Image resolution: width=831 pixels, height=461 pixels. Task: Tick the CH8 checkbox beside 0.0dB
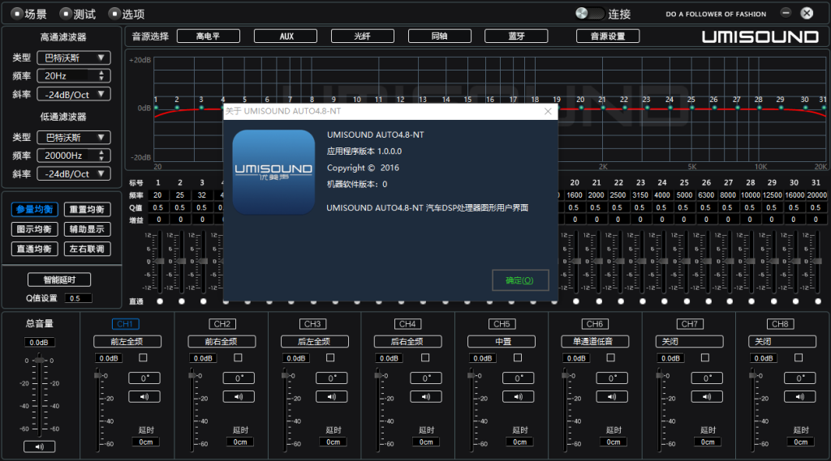[x=799, y=358]
